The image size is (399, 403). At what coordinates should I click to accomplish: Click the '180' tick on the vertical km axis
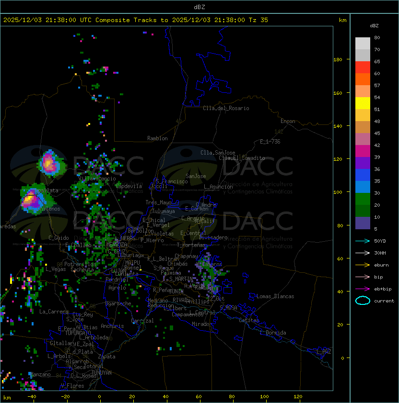(x=338, y=60)
